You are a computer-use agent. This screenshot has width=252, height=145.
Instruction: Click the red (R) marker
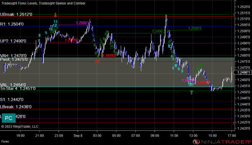(x=97, y=61)
